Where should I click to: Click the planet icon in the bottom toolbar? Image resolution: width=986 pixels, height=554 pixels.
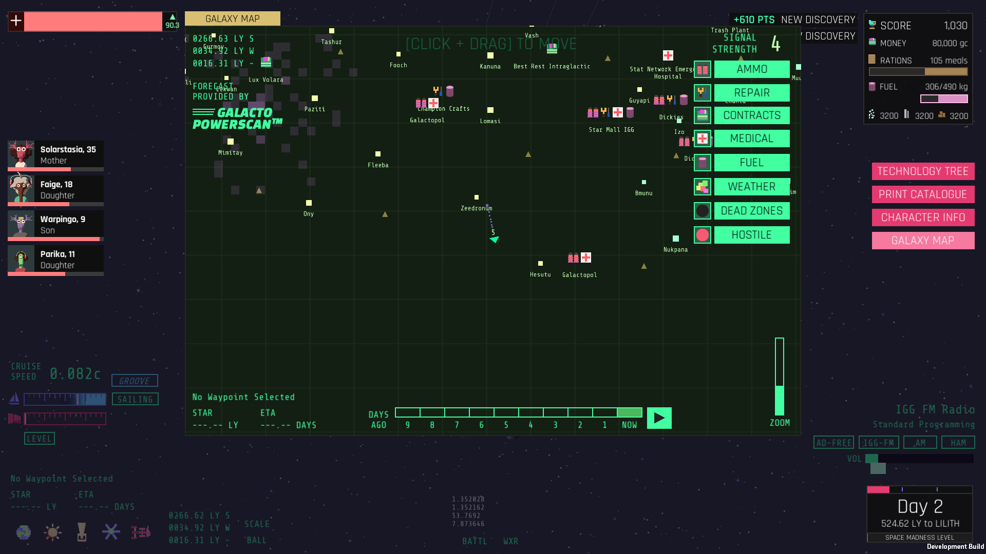23,532
